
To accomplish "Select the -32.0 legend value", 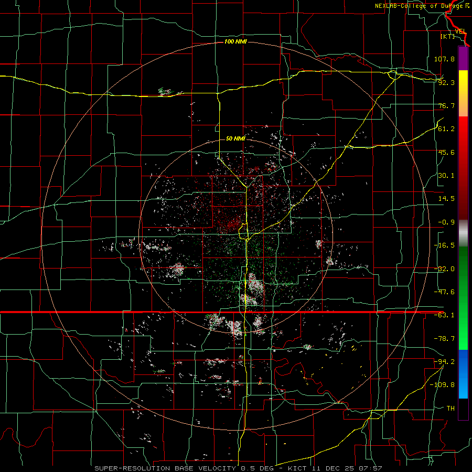I will [x=444, y=269].
